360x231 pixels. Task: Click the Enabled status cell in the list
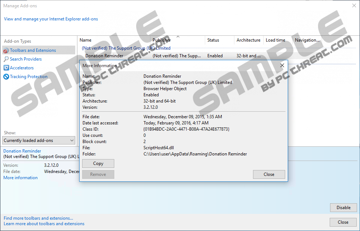[x=215, y=56]
